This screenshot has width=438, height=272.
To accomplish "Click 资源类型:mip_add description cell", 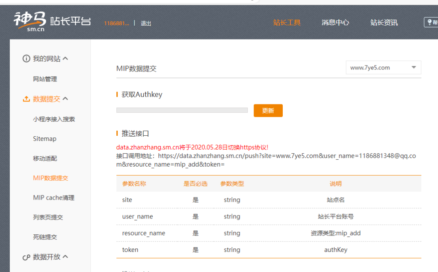I will pyautogui.click(x=335, y=233).
